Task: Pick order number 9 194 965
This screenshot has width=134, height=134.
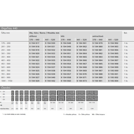Action: pos(81,57)
